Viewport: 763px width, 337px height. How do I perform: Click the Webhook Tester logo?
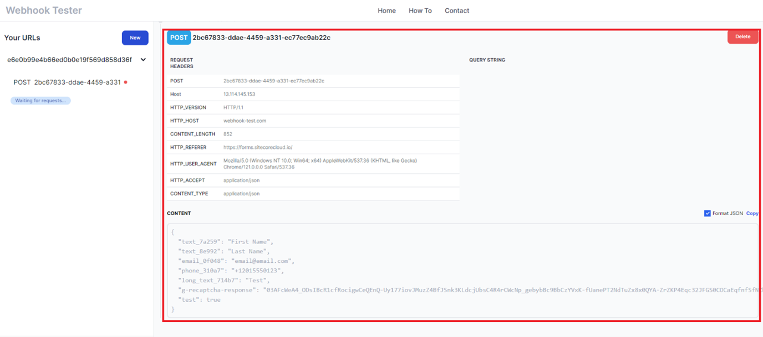(44, 11)
